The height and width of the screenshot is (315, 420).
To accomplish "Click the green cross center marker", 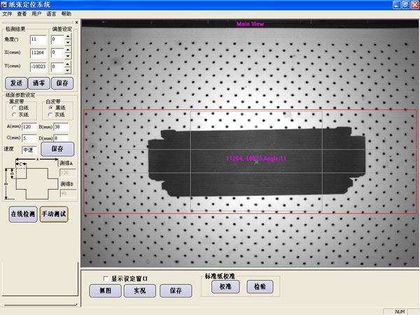I will 256,162.
